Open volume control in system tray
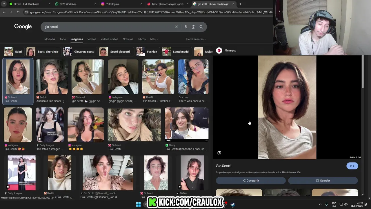This screenshot has width=371, height=209. pyautogui.click(x=346, y=204)
